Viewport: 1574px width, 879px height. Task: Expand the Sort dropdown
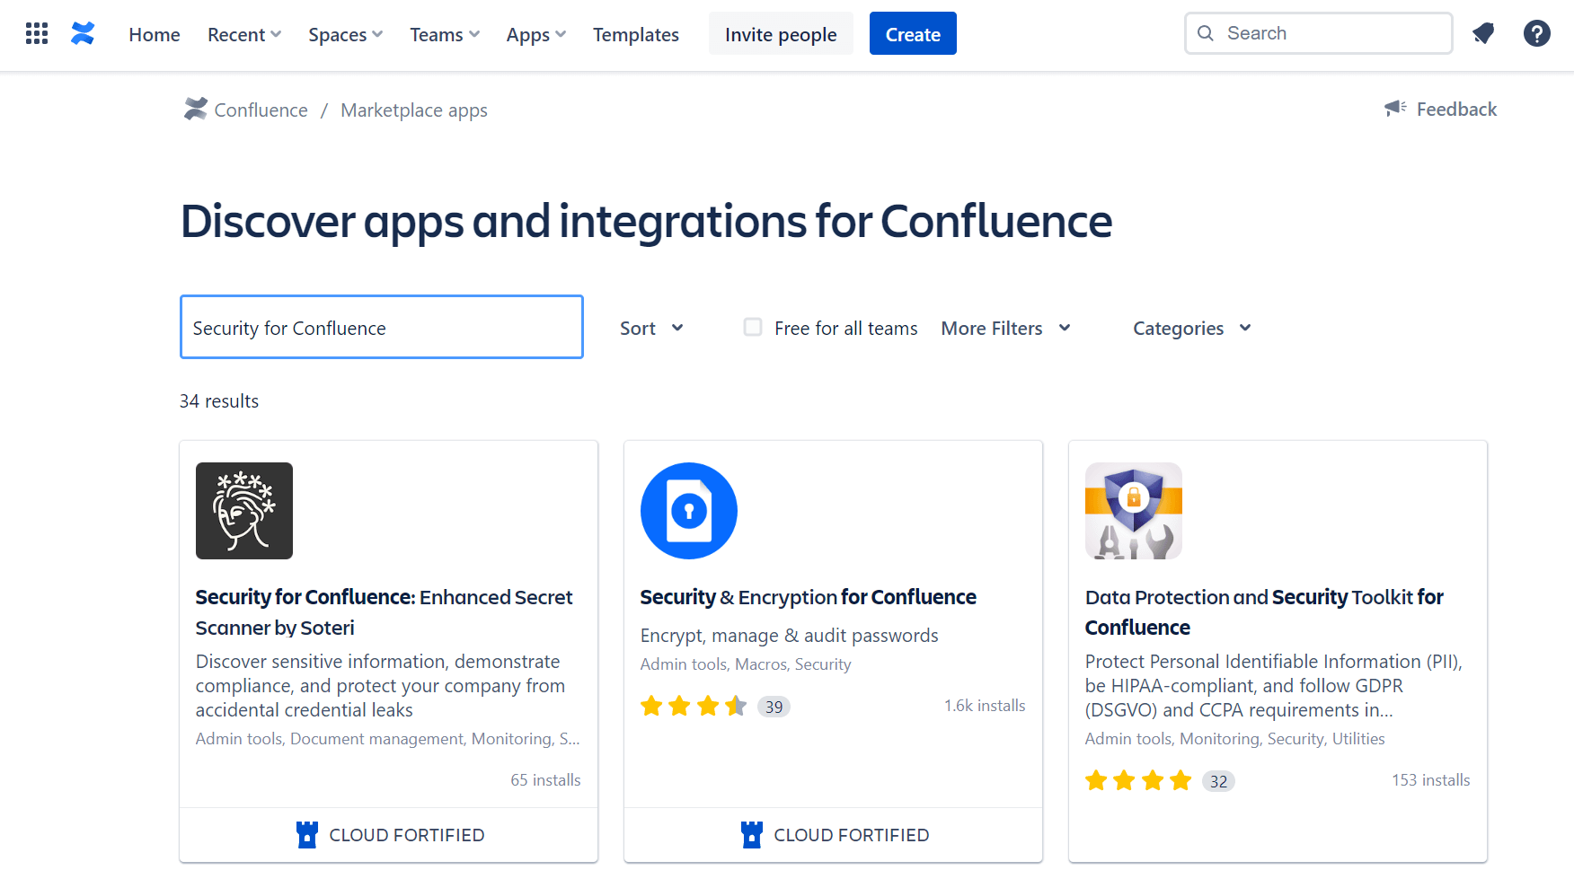click(652, 329)
